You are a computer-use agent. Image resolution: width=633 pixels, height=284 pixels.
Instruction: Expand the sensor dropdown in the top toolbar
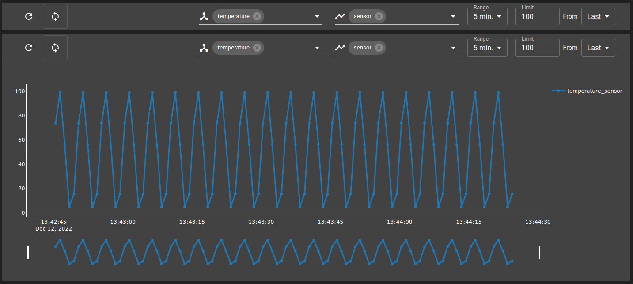click(453, 16)
